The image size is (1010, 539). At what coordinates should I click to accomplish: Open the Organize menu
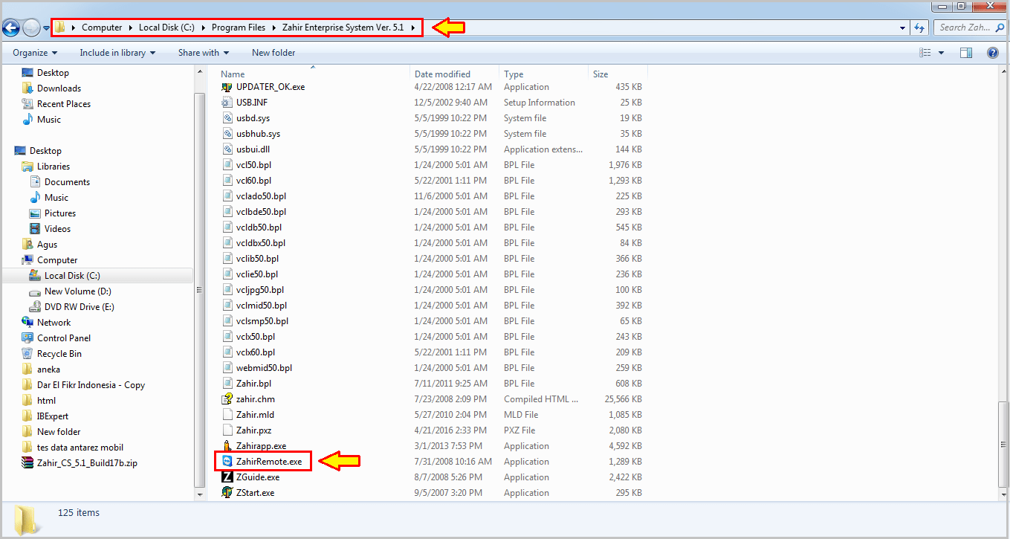tap(35, 53)
